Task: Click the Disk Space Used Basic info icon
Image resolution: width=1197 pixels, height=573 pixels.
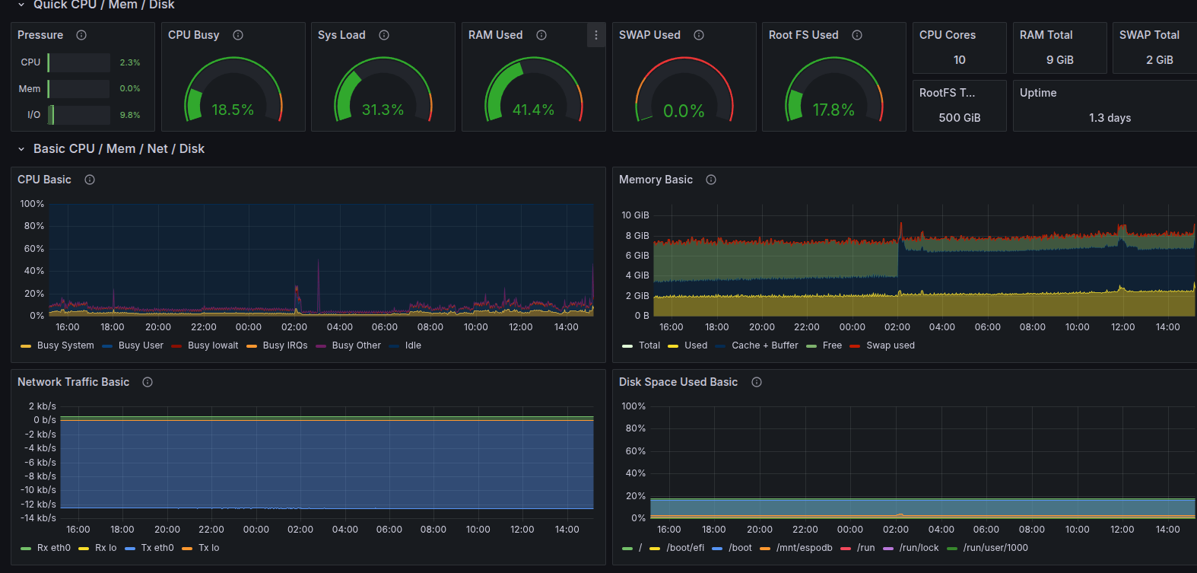Action: point(757,382)
